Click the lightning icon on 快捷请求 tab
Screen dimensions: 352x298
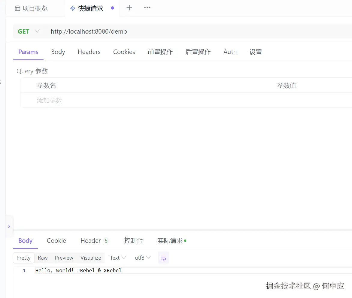[x=72, y=8]
